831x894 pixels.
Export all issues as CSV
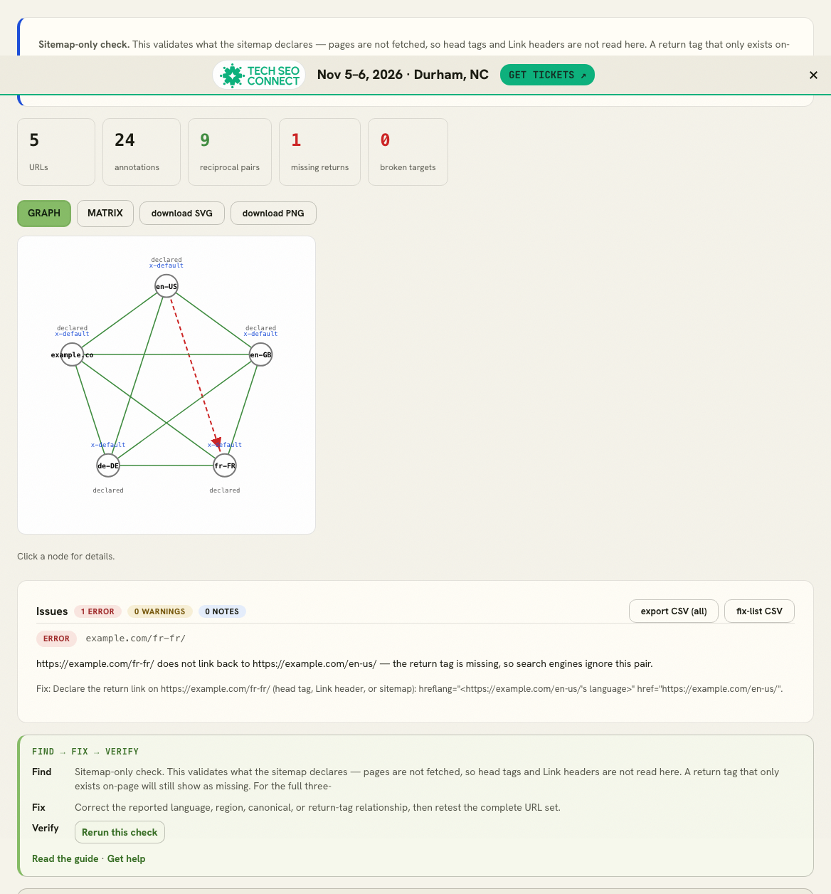tap(674, 611)
